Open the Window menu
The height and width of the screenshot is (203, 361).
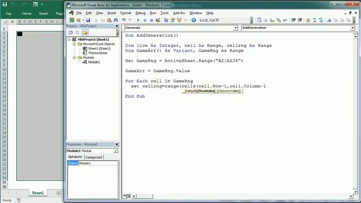pos(196,13)
